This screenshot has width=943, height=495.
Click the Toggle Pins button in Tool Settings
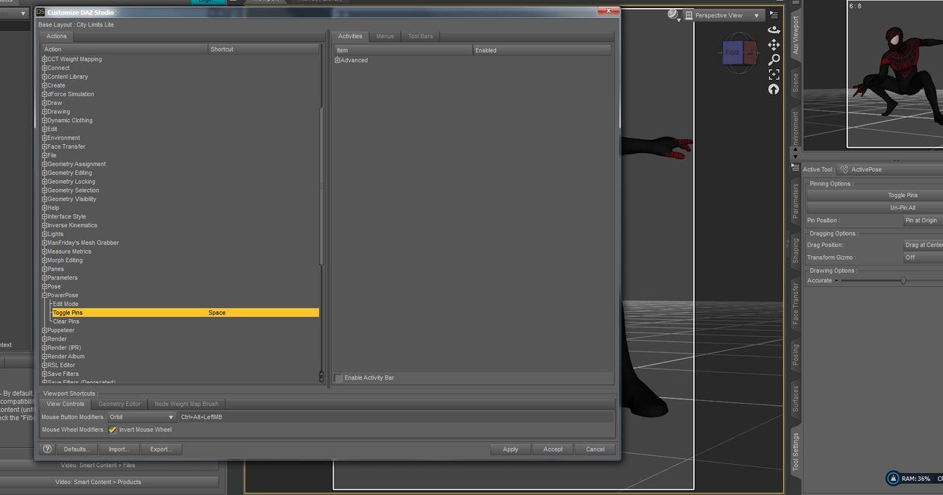coord(875,195)
